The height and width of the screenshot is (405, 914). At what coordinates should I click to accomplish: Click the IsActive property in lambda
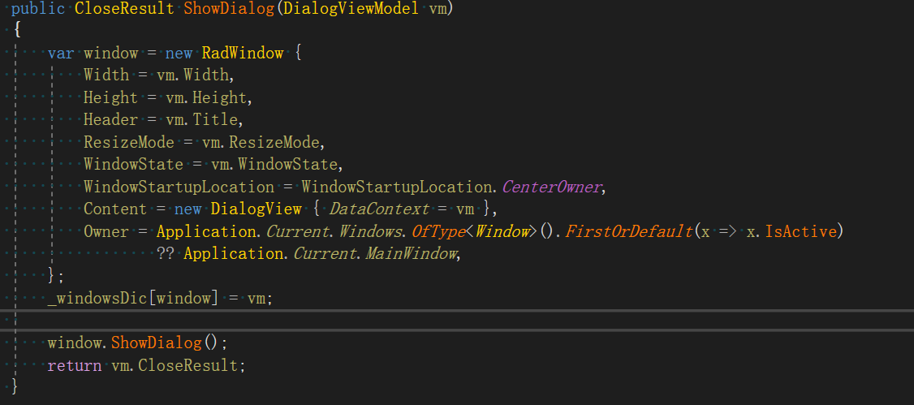point(803,231)
